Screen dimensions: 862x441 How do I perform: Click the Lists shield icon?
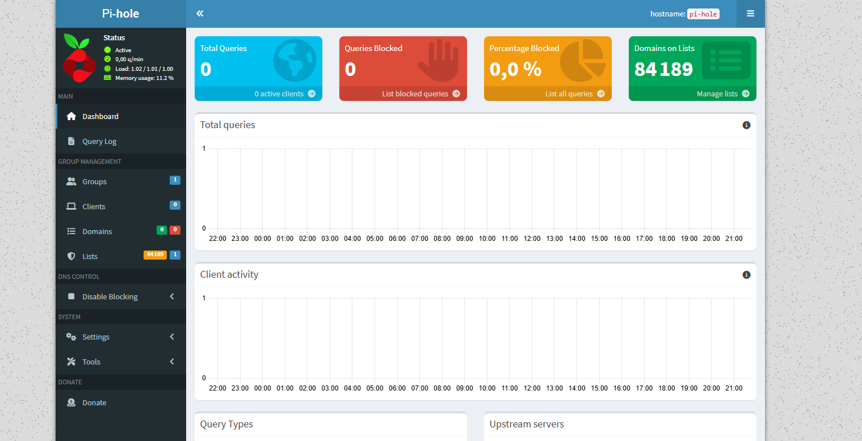click(x=71, y=256)
